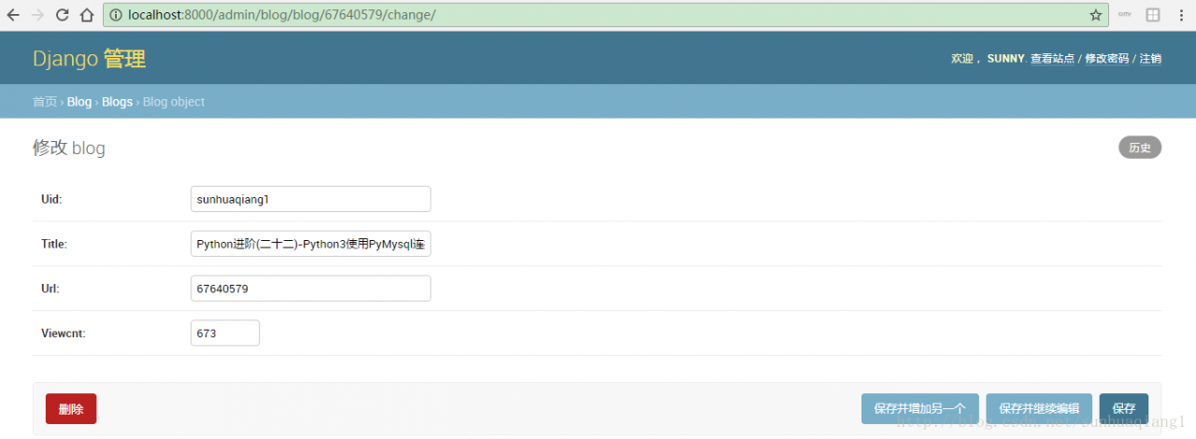Click the Title input field
Image resolution: width=1196 pixels, height=439 pixels.
coord(310,244)
